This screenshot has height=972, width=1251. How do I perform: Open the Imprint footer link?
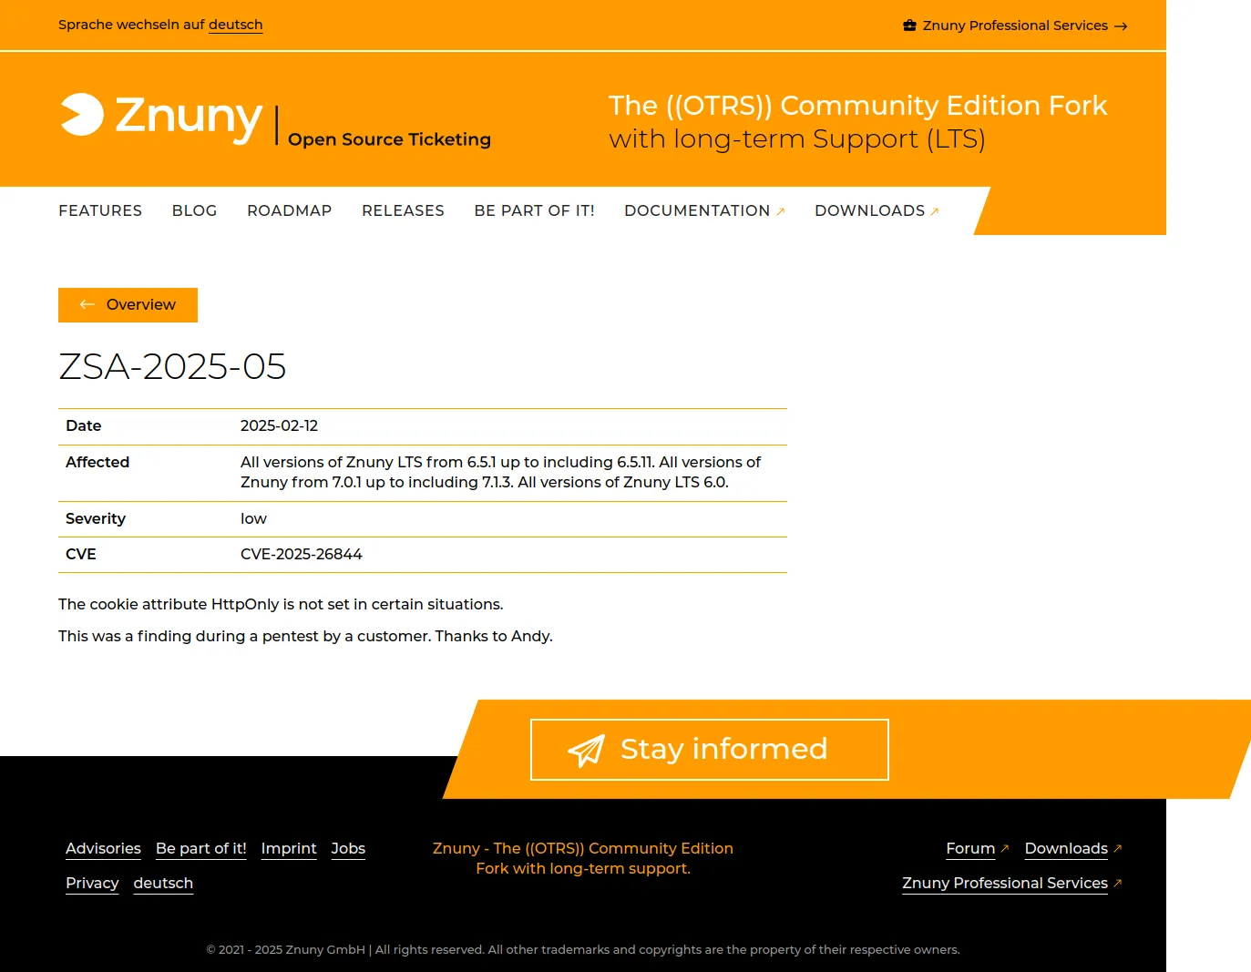pyautogui.click(x=289, y=848)
